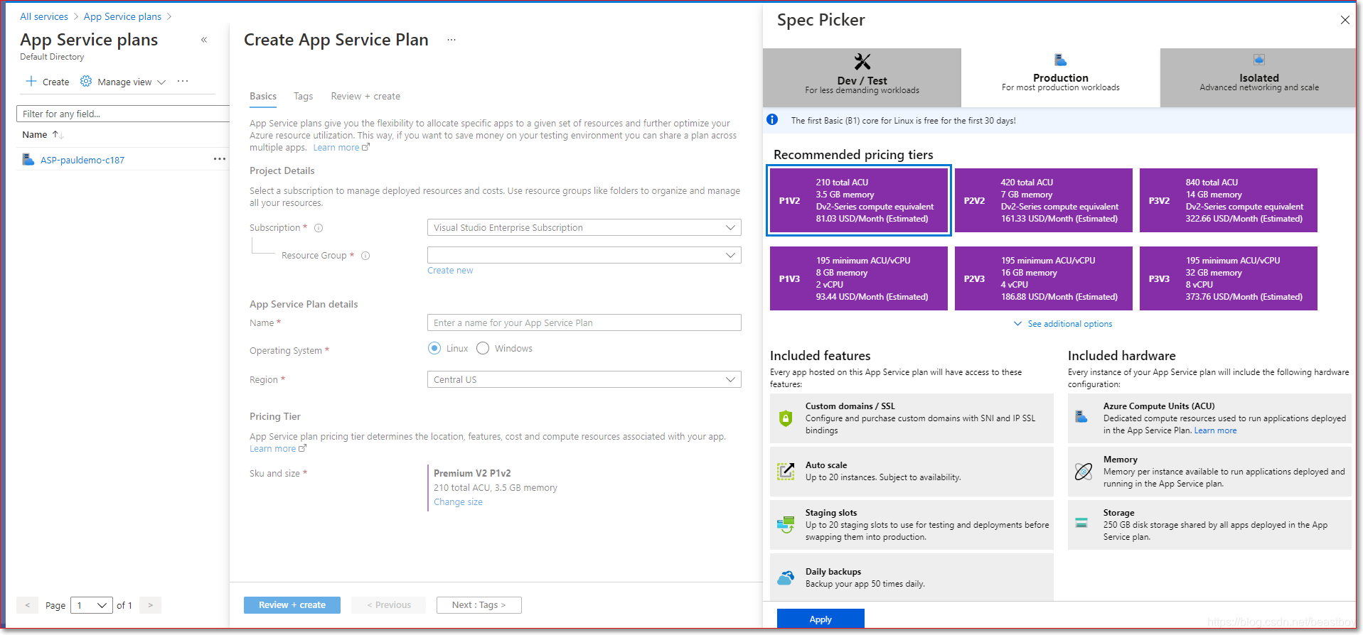Click the Review + create button
The width and height of the screenshot is (1363, 635).
pyautogui.click(x=292, y=605)
